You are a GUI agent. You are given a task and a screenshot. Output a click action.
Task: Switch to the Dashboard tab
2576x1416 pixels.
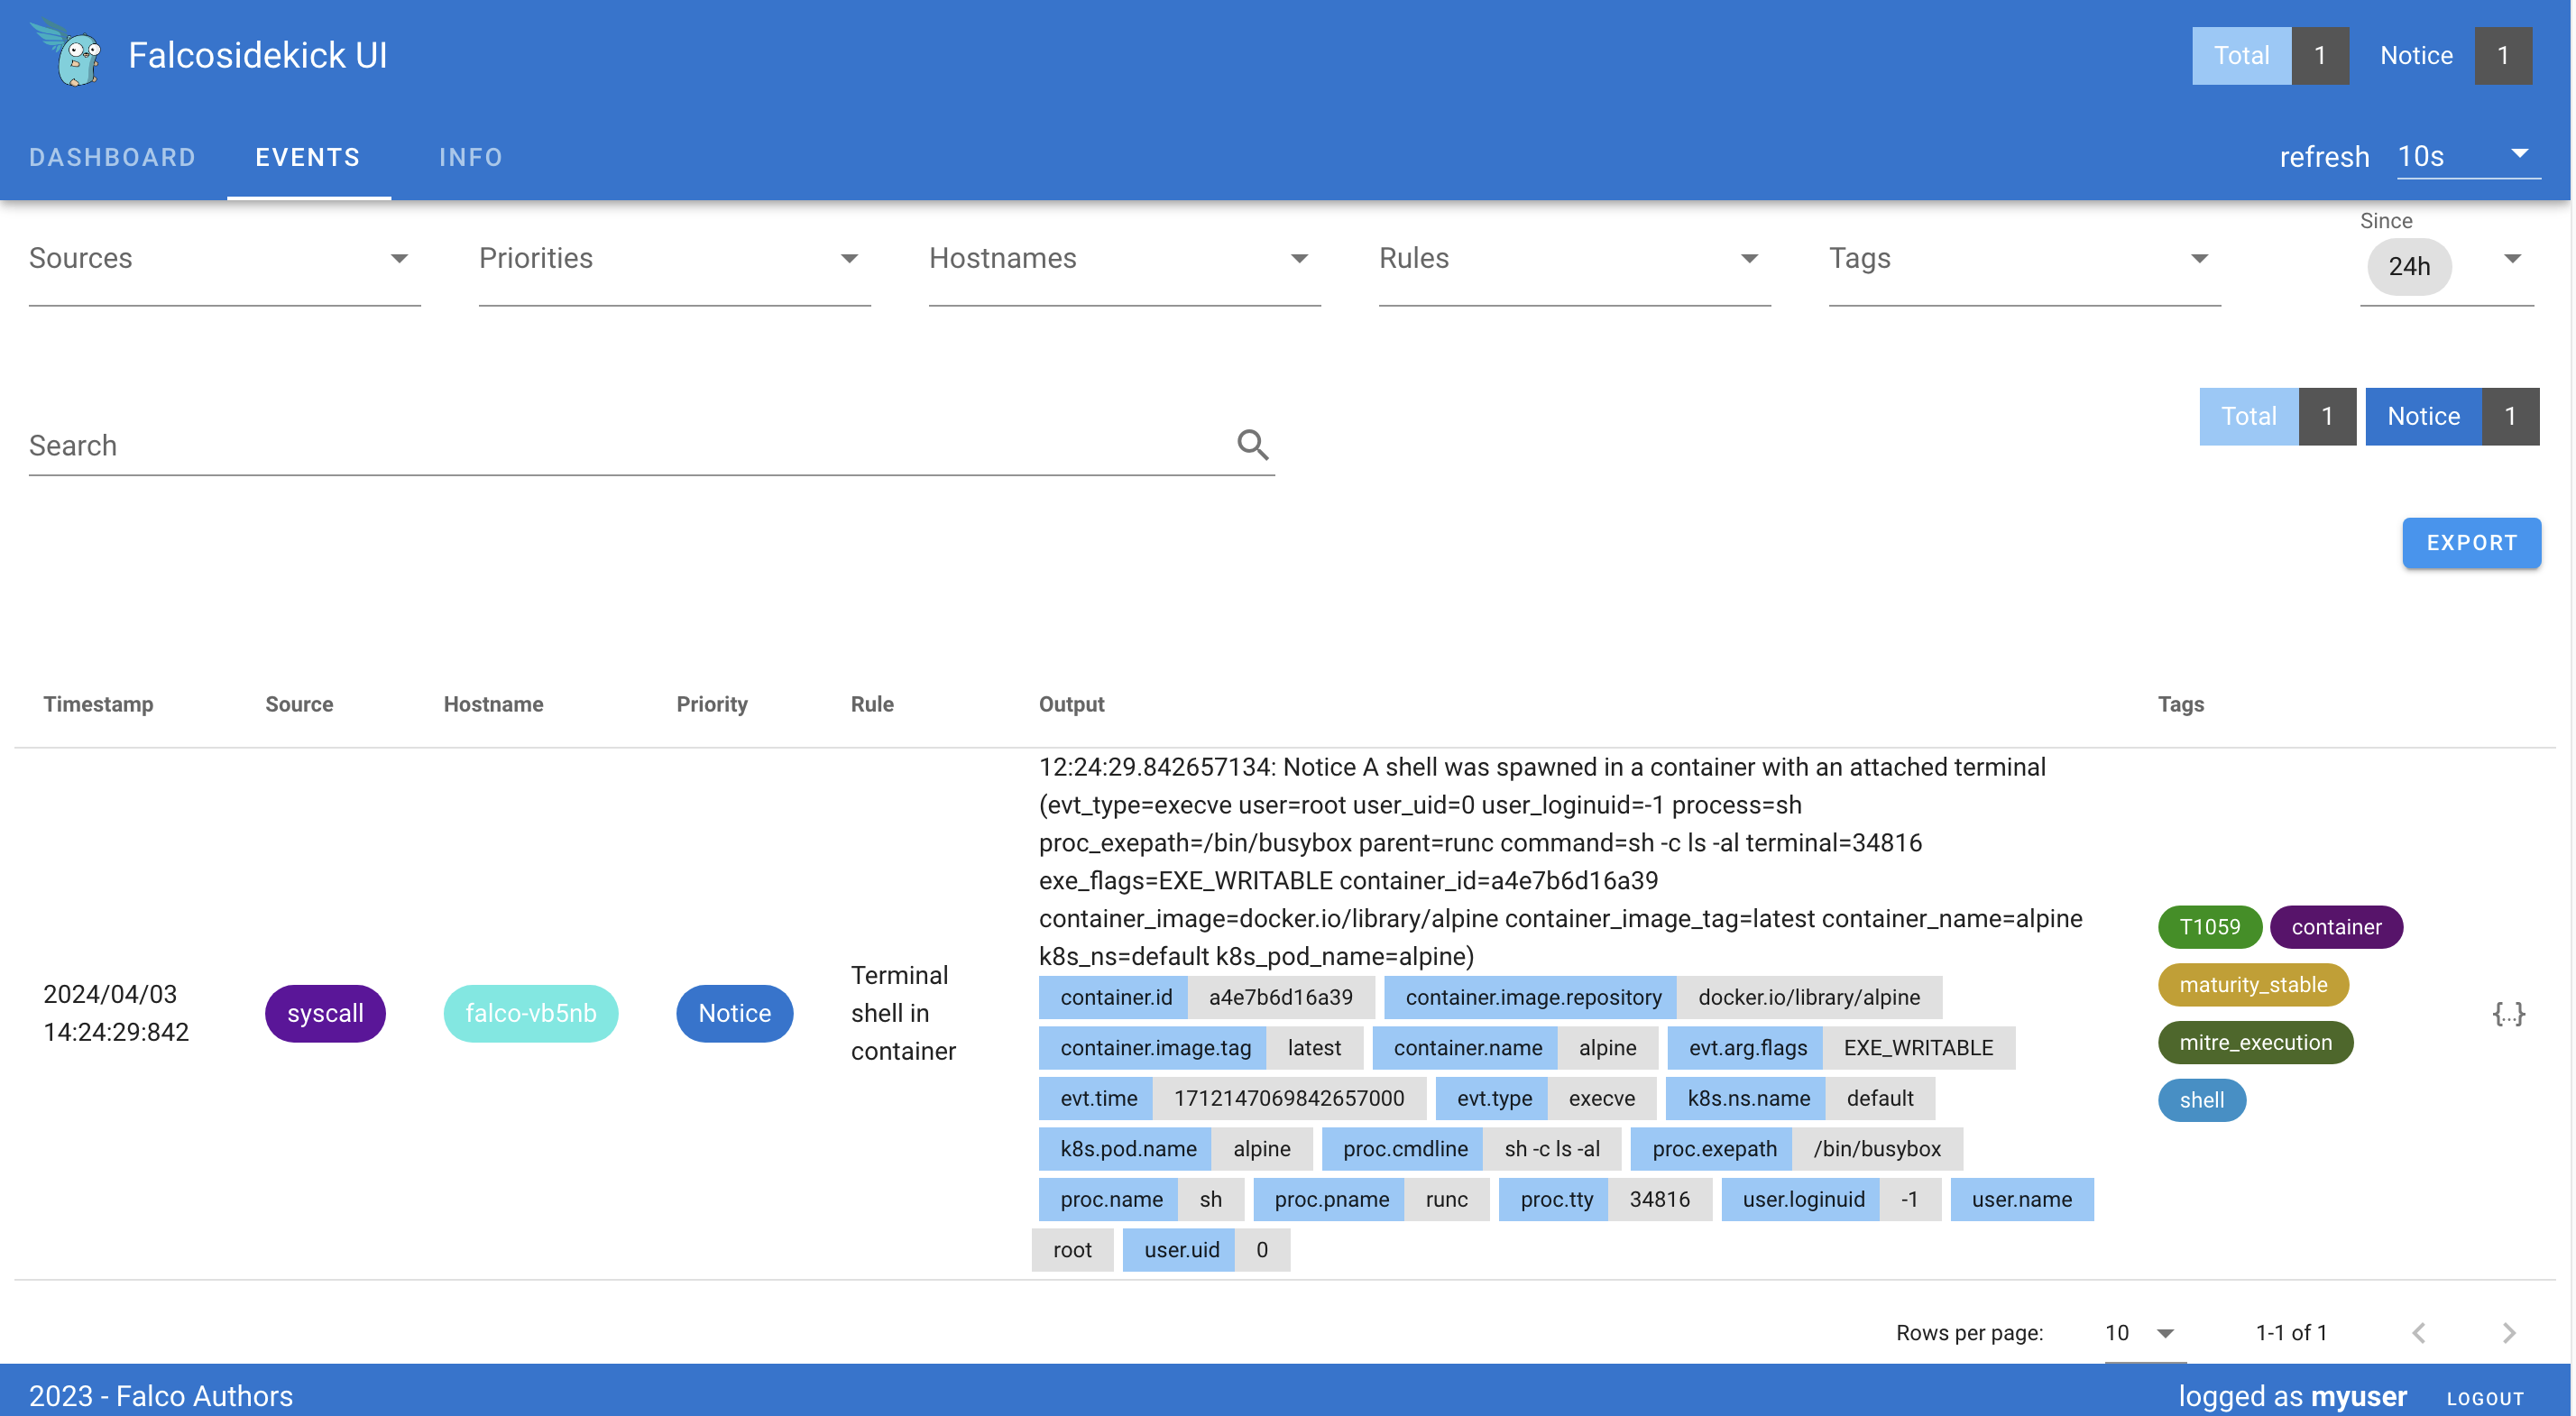pyautogui.click(x=112, y=157)
